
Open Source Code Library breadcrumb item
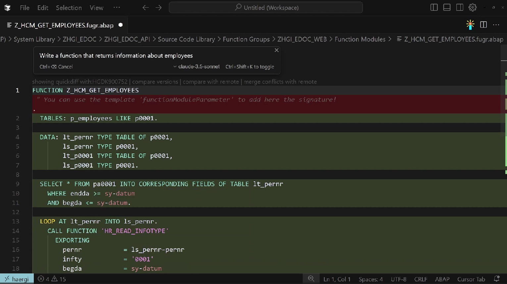pos(186,39)
